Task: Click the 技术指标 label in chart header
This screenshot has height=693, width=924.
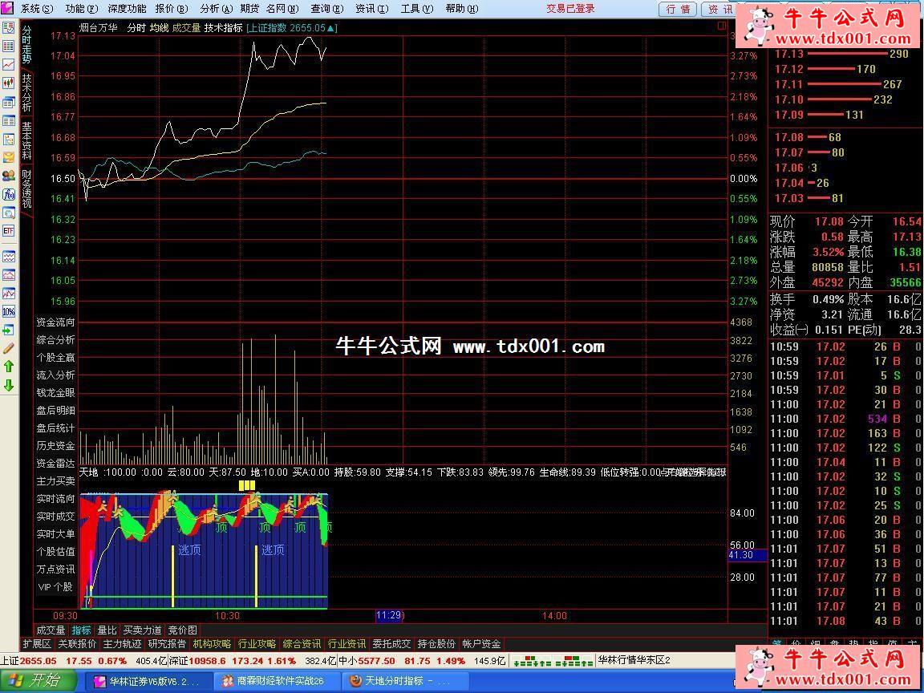Action: click(x=223, y=28)
